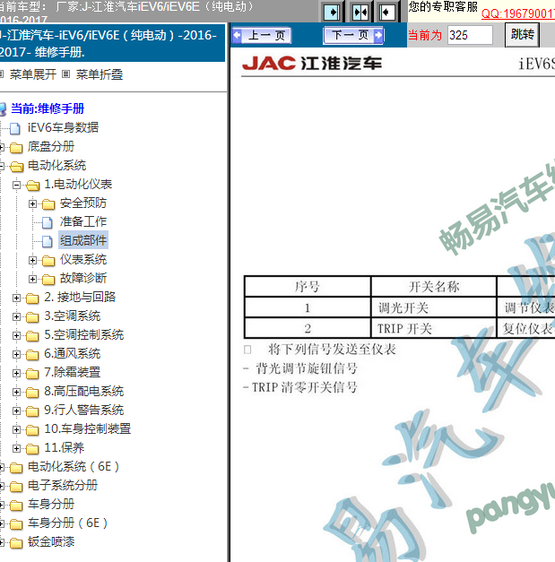Click the 2. 接地与回路 folder icon
Screen dimensions: 555x562
[32, 298]
